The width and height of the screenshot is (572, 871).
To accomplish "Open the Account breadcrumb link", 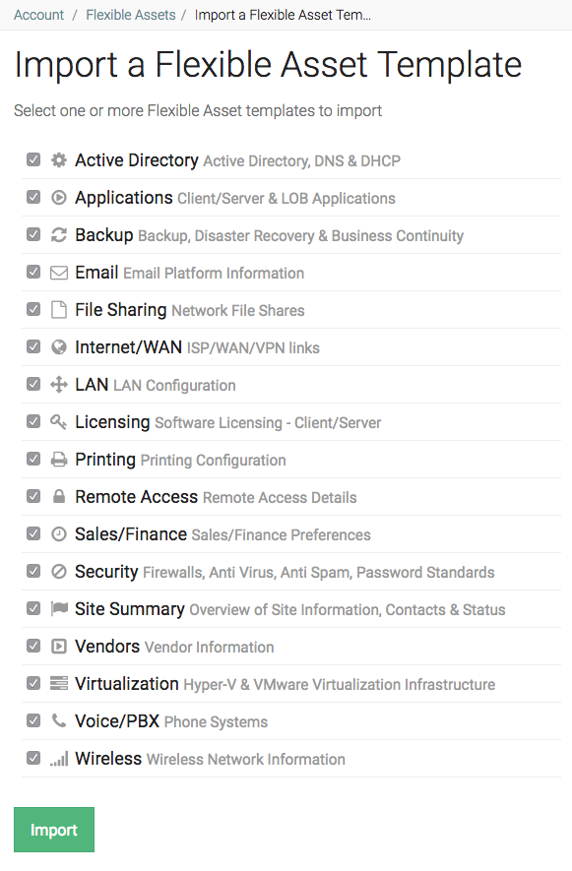I will click(39, 15).
